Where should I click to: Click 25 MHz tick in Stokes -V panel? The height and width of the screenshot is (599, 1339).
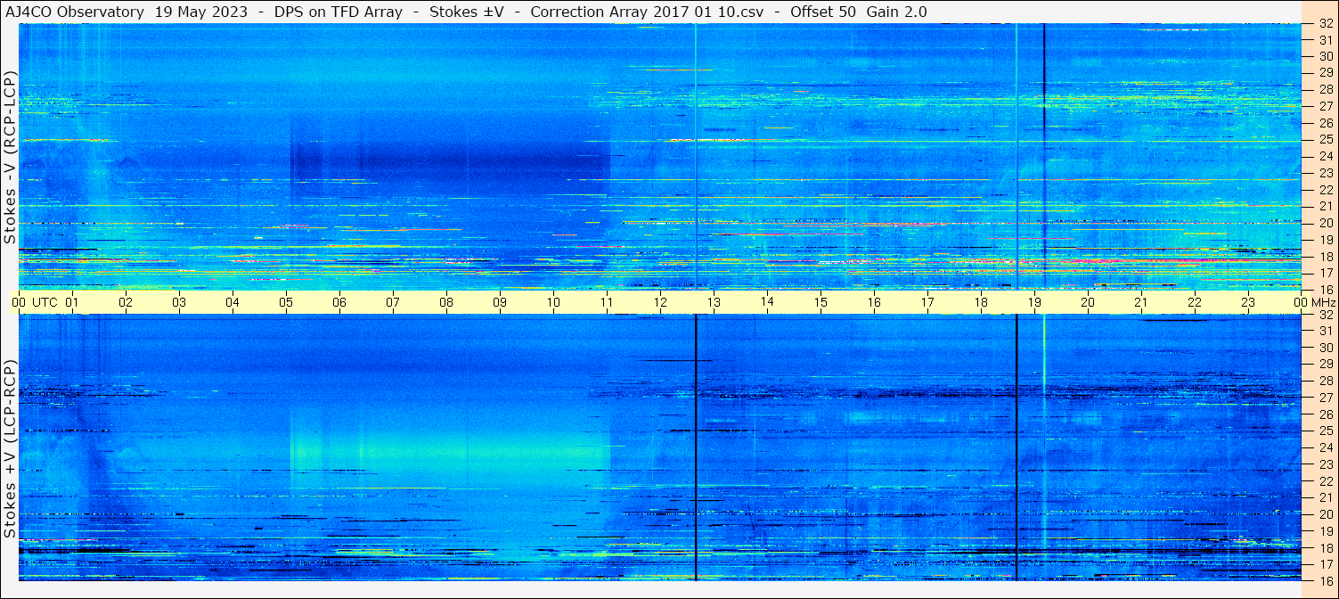pyautogui.click(x=1325, y=140)
